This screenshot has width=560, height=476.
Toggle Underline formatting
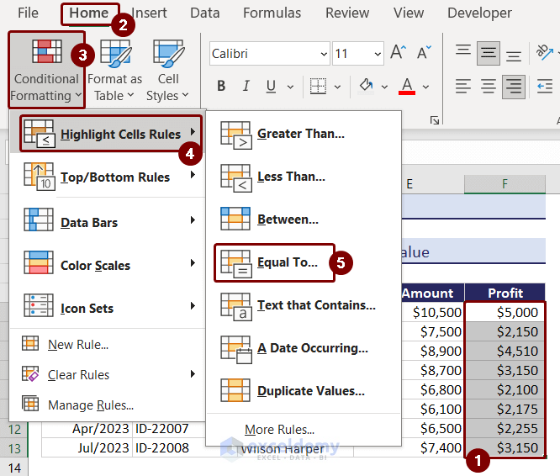point(271,86)
